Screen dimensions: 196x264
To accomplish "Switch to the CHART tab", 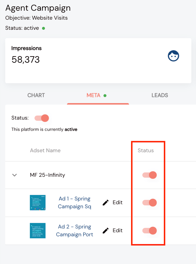I will coord(36,95).
